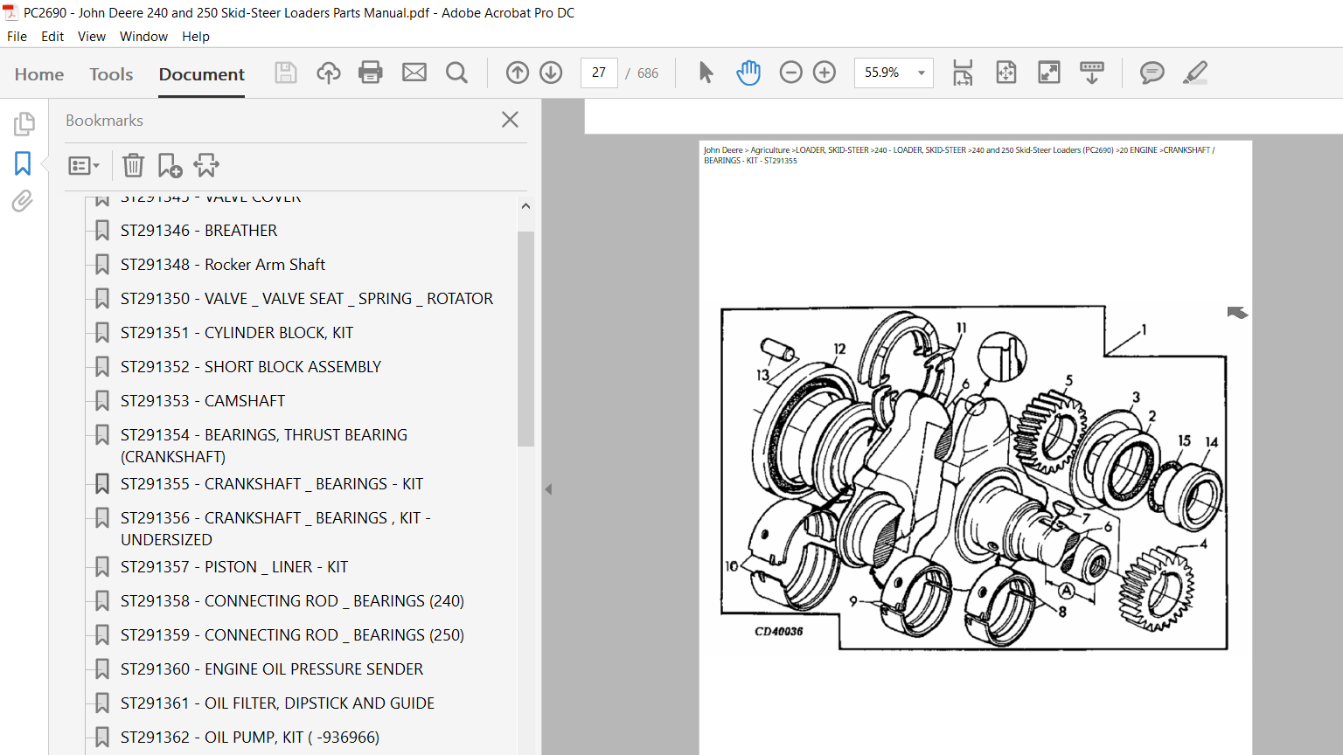
Task: Activate the Hand pan tool
Action: 748,73
